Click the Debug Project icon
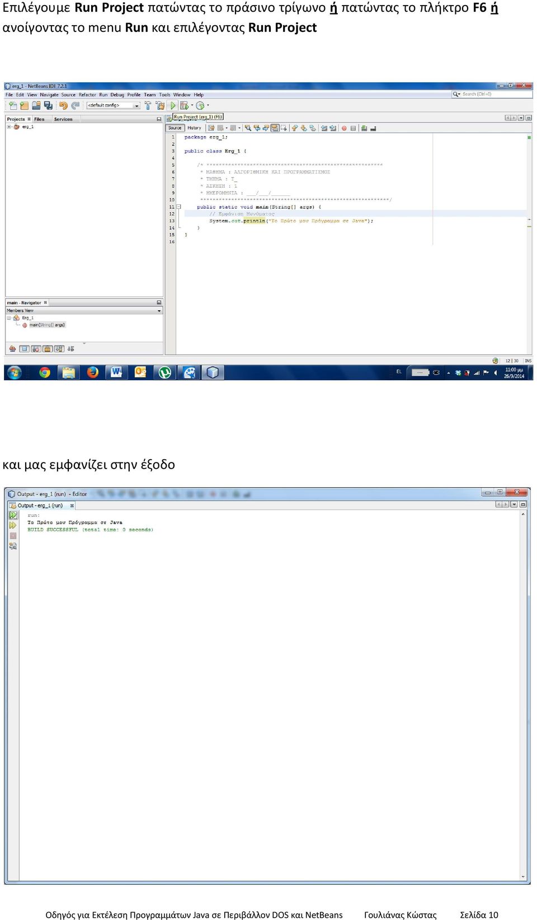 pos(183,105)
